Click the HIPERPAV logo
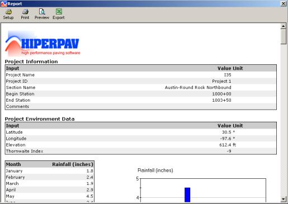This screenshot has width=288, height=204. click(x=43, y=44)
